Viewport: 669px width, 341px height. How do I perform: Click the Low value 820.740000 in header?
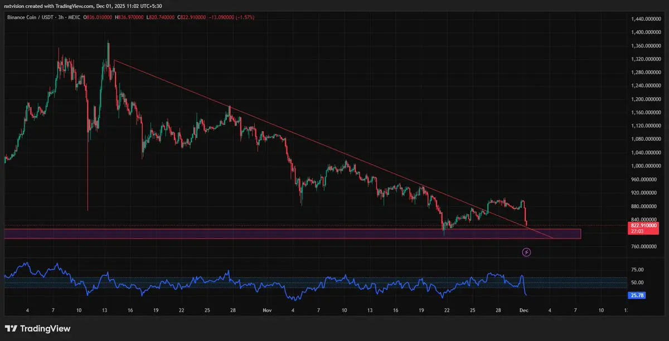coord(161,18)
